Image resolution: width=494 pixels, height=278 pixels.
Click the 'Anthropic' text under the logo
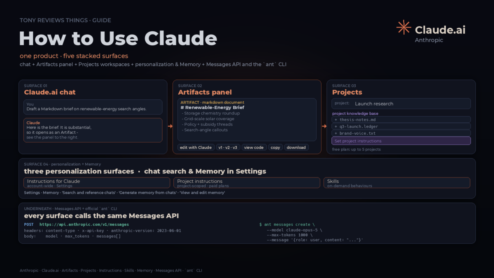coord(429,40)
